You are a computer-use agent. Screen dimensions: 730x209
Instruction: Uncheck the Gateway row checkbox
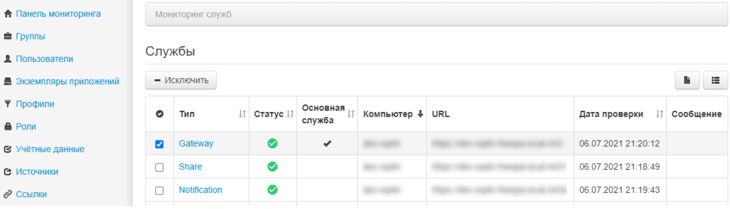[x=159, y=144]
